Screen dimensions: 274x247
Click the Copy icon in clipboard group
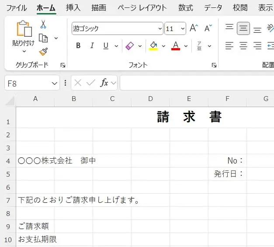[x=43, y=38]
